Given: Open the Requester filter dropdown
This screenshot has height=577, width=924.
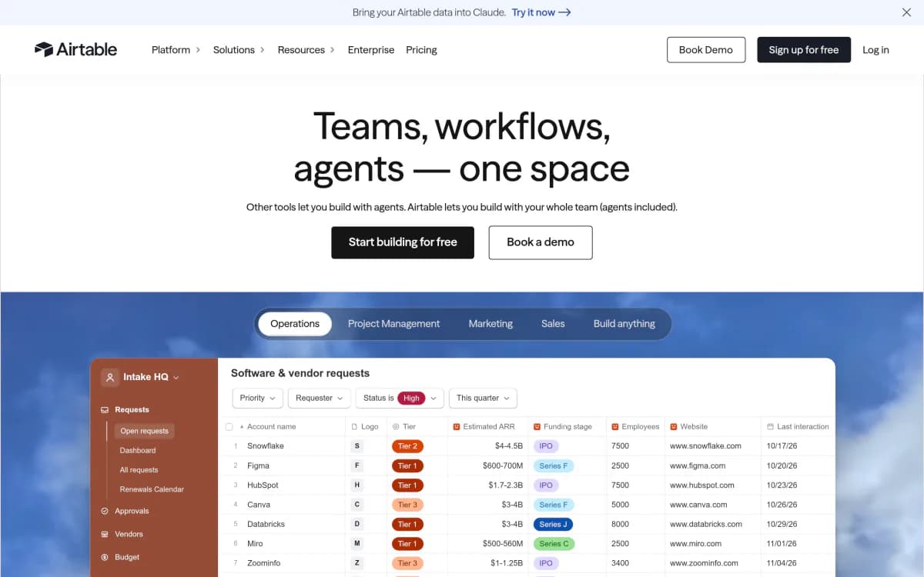Looking at the screenshot, I should (320, 398).
